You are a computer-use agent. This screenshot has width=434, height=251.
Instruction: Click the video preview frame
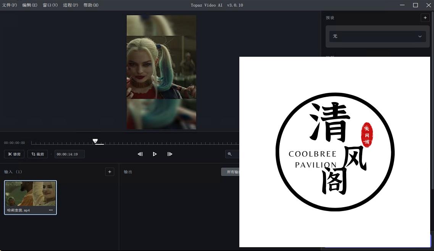point(161,72)
